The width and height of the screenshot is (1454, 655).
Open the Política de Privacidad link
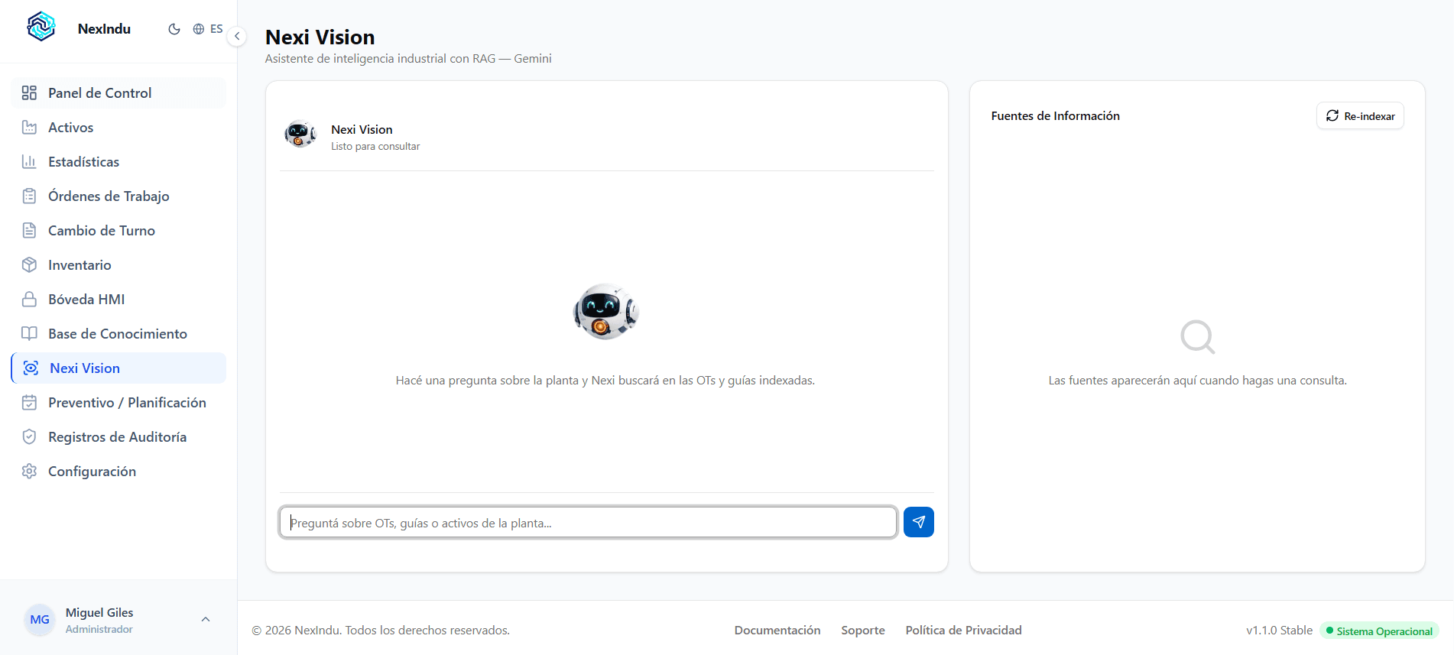pyautogui.click(x=963, y=630)
